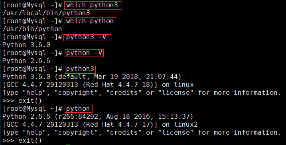Click the 'Python 3.6.0' version output line
Screen dimensions: 286x145
click(x=26, y=45)
